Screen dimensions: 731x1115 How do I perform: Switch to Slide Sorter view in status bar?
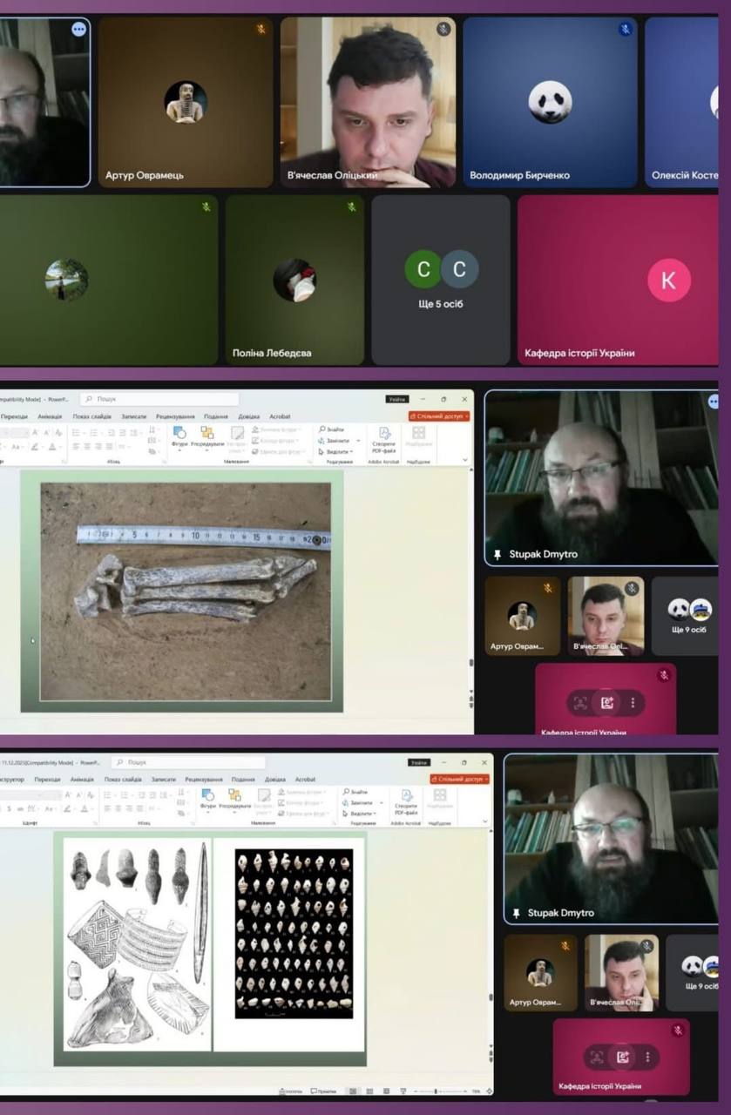(369, 1091)
